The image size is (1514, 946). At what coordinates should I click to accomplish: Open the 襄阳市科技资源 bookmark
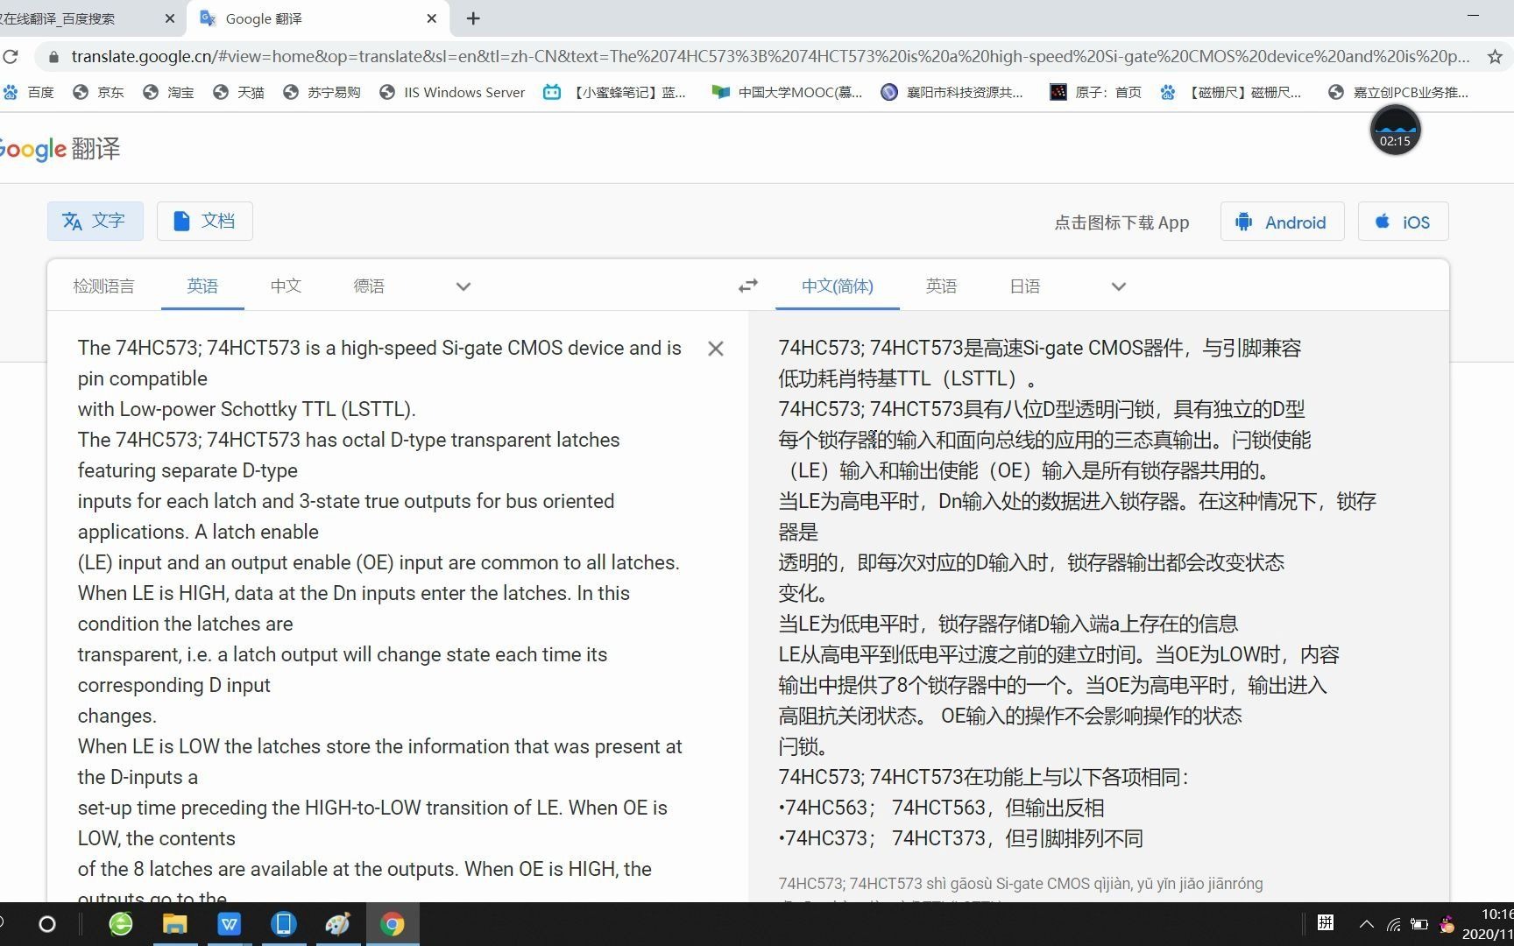(952, 92)
